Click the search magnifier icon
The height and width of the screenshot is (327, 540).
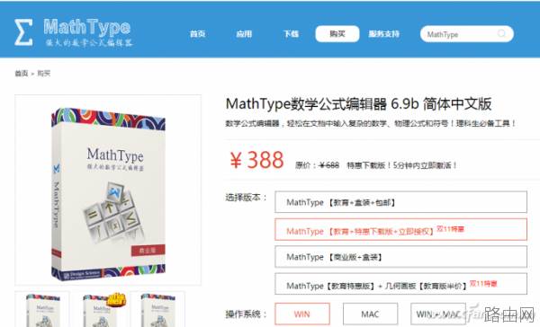(x=502, y=33)
